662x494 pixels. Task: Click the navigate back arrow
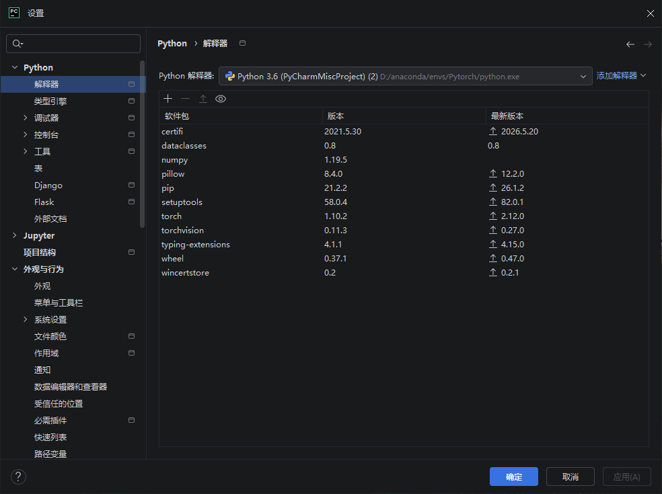coord(630,44)
